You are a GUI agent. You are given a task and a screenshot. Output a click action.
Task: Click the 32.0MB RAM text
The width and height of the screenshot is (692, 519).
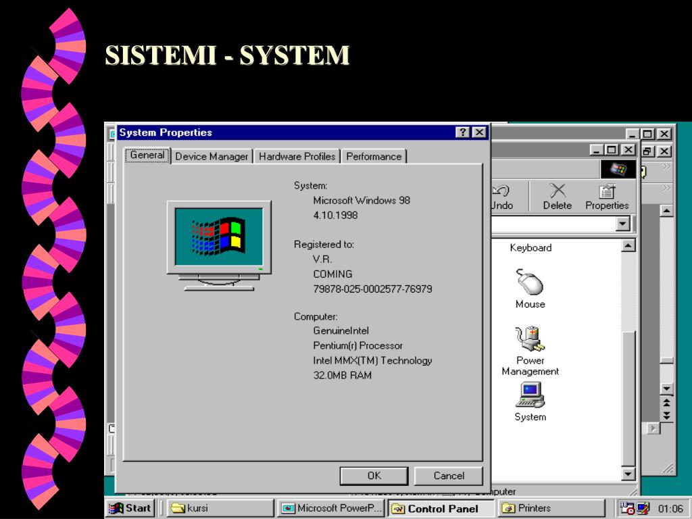(343, 375)
